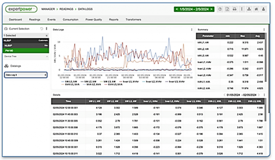Click the 02/05/2024 10:30:00.001 row time
275x160 pixels.
[65, 147]
